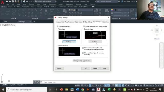Open the WCS dropdown under ViewCube
This screenshot has width=164, height=92.
pyautogui.click(x=157, y=39)
